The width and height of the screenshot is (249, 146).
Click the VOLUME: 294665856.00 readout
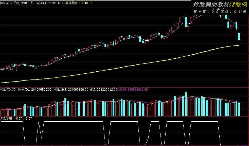click(71, 90)
